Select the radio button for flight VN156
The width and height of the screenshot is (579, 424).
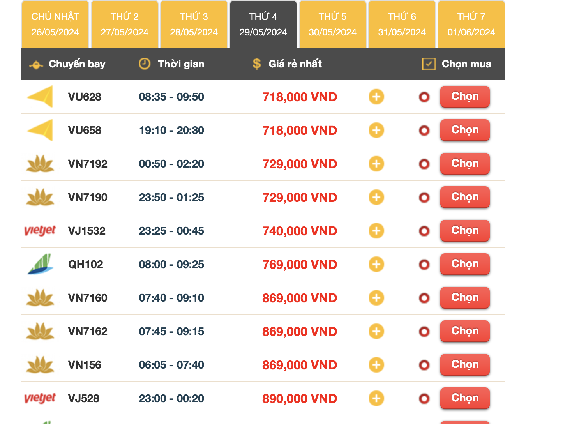tap(424, 365)
